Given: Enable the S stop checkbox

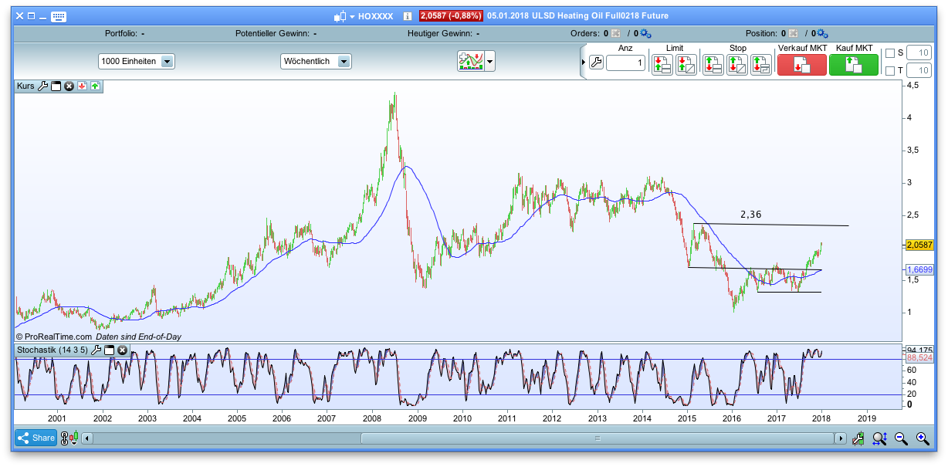Looking at the screenshot, I should (x=889, y=52).
